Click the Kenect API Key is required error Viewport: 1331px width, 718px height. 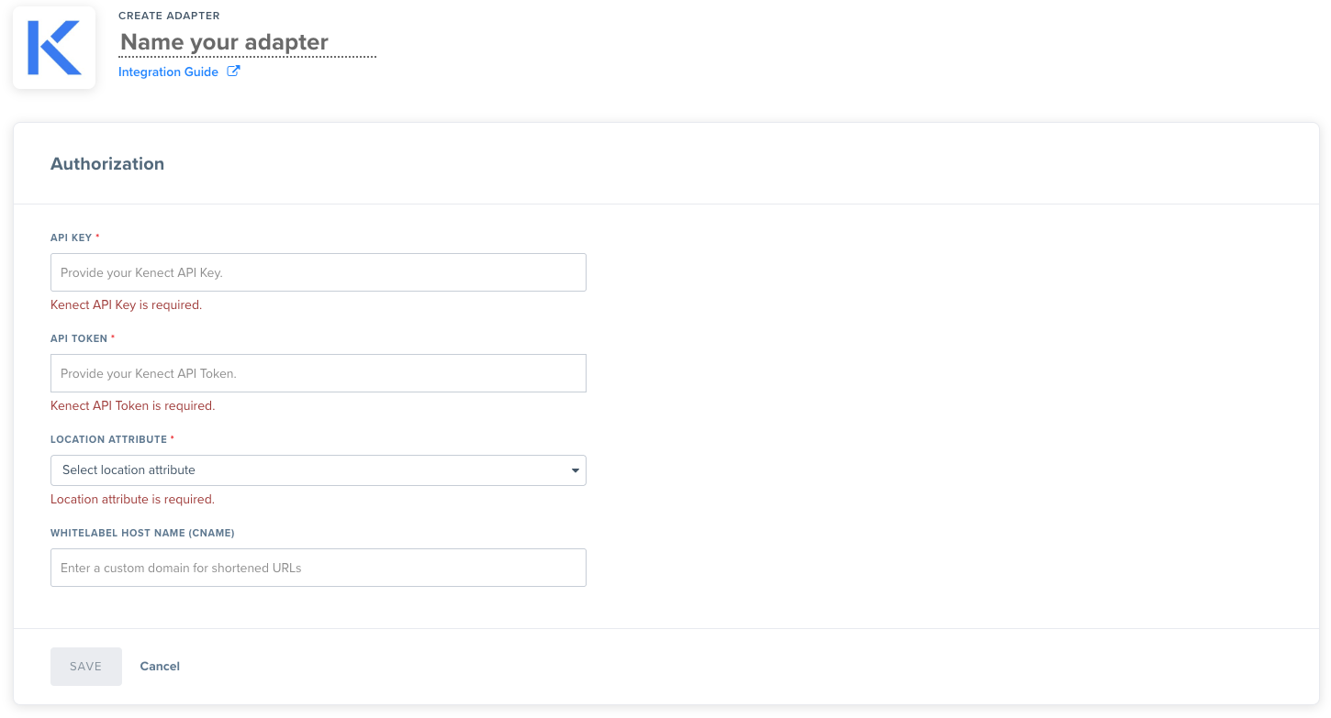(126, 305)
